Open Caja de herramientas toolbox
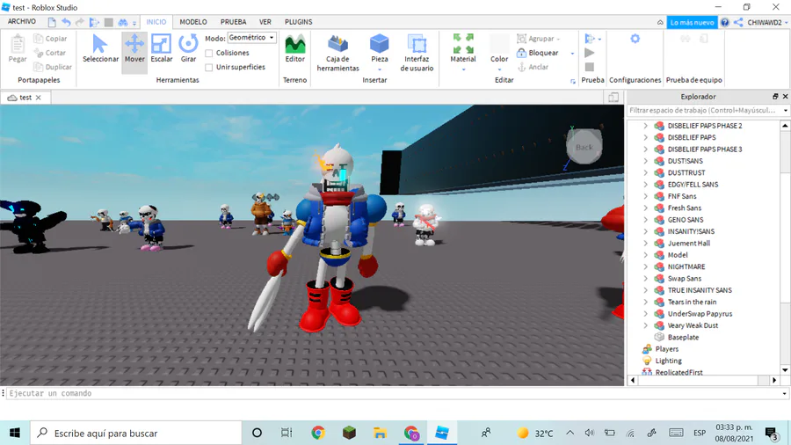791x445 pixels. tap(338, 53)
